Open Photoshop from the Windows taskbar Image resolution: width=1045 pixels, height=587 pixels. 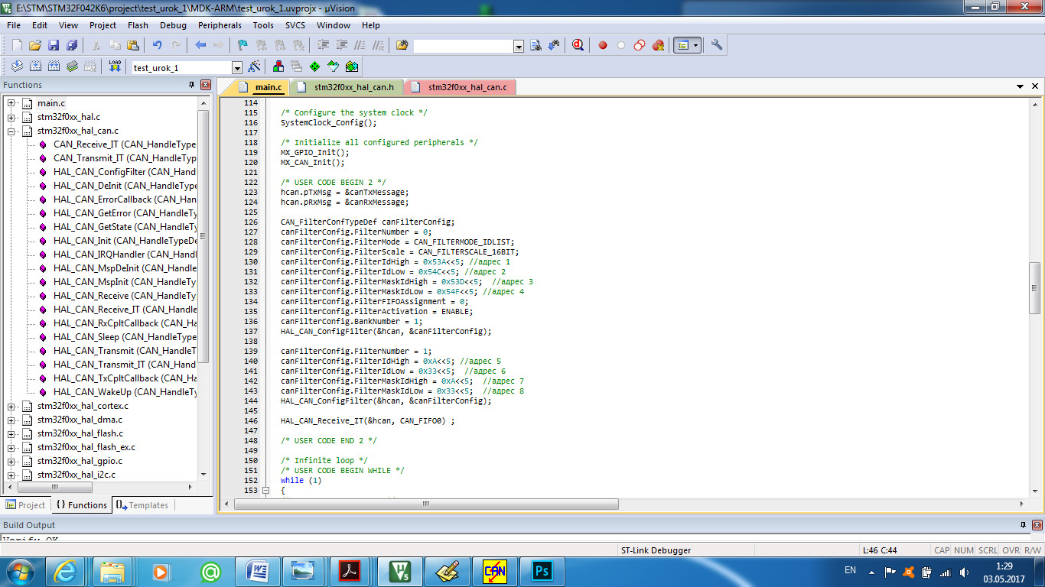point(542,571)
